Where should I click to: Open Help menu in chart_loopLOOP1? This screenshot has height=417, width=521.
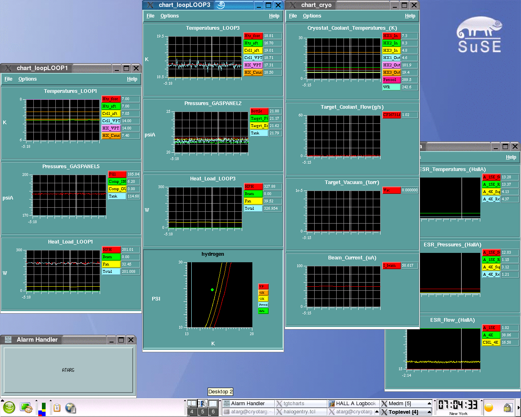(x=132, y=79)
